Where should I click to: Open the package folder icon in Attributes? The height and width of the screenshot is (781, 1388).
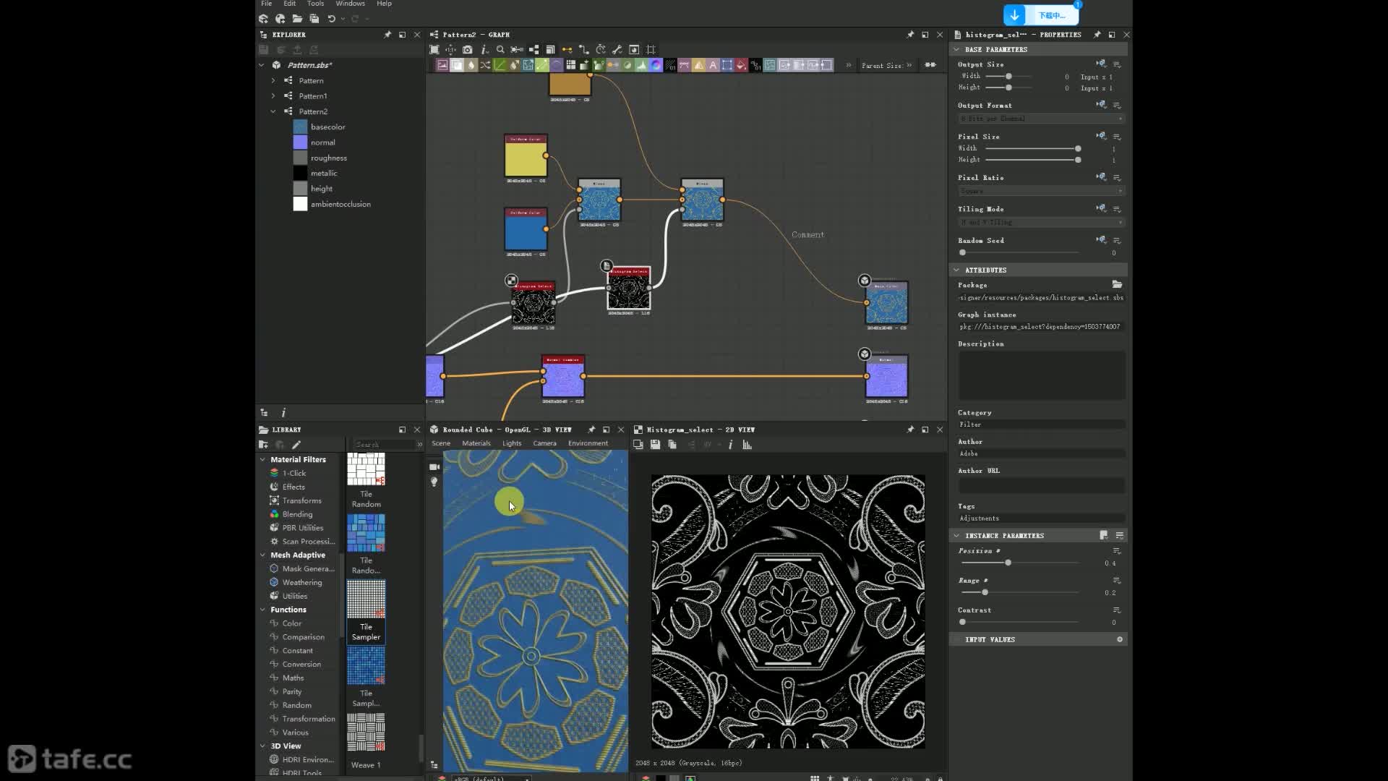coord(1117,284)
